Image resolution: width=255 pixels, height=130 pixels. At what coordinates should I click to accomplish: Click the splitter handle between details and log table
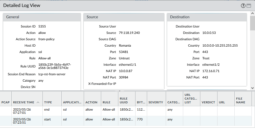pyautogui.click(x=119, y=91)
